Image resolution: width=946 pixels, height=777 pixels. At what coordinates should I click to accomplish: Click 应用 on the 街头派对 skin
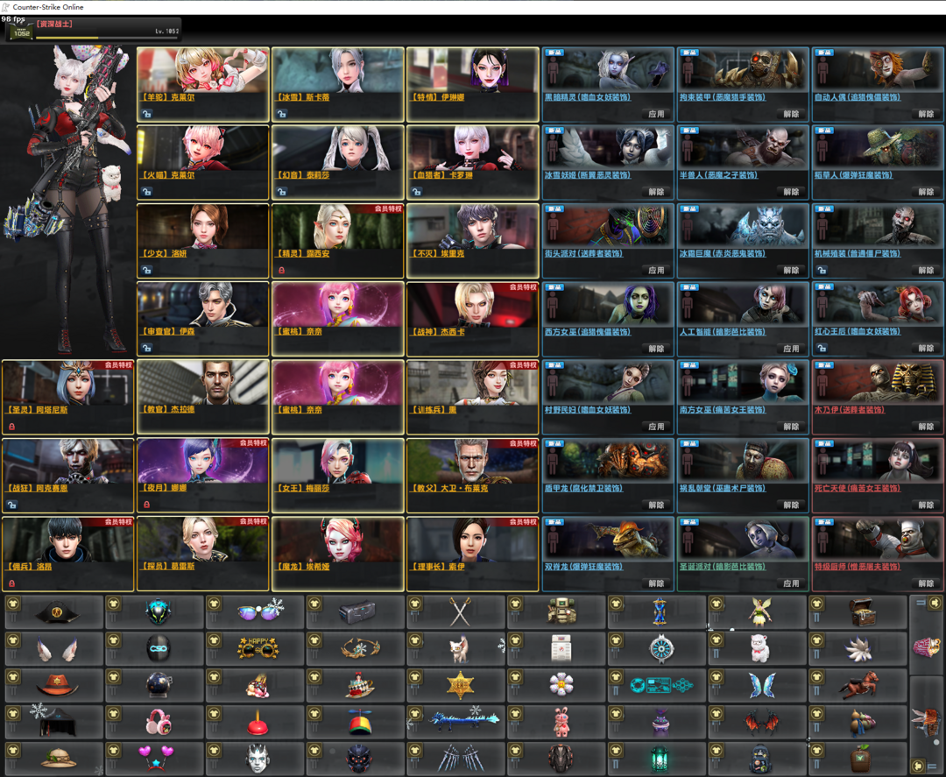pyautogui.click(x=656, y=271)
